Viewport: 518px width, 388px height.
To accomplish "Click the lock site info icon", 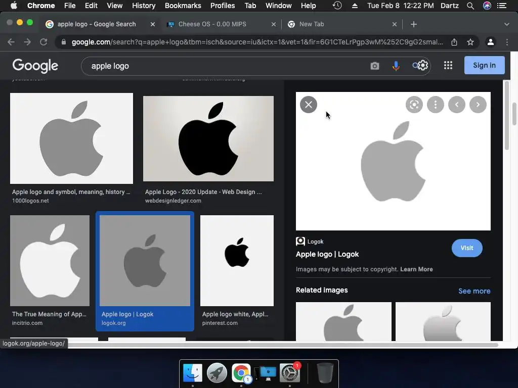I will click(64, 42).
